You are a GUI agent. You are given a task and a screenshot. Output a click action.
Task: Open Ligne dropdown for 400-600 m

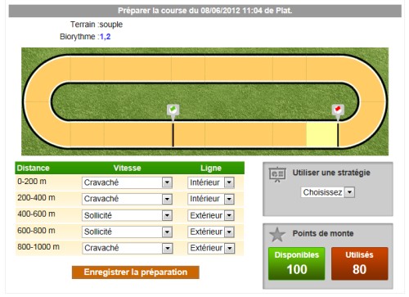pos(211,216)
